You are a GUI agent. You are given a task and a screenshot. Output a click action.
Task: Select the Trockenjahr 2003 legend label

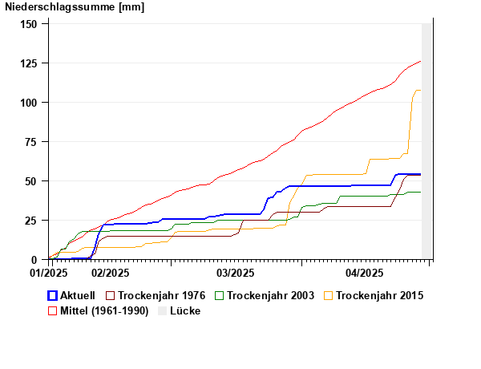pyautogui.click(x=271, y=296)
